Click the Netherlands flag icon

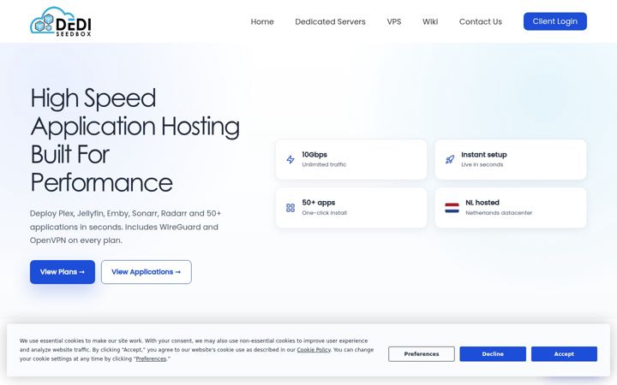(x=452, y=208)
